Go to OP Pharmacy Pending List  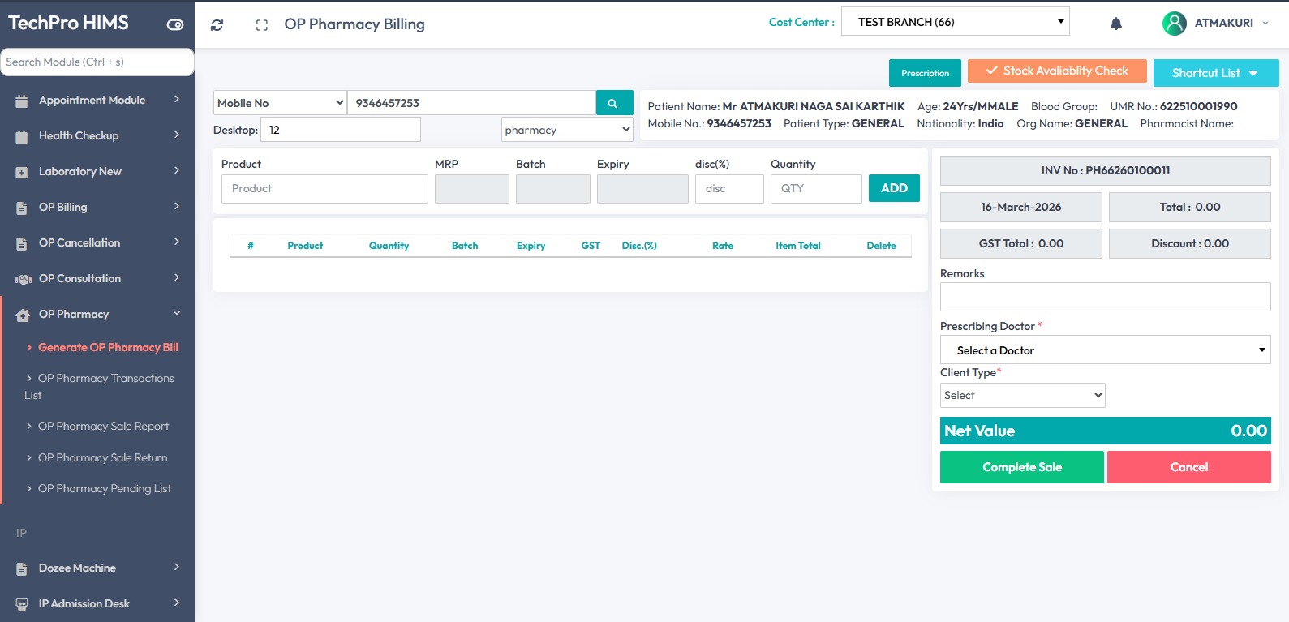pos(104,489)
